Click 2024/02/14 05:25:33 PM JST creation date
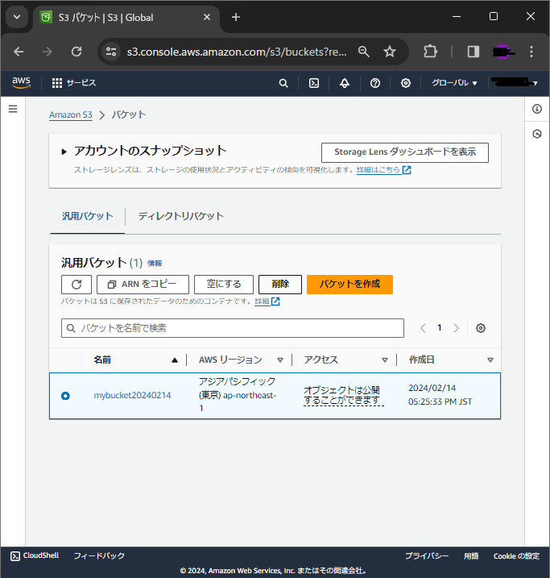The image size is (550, 578). pos(440,395)
